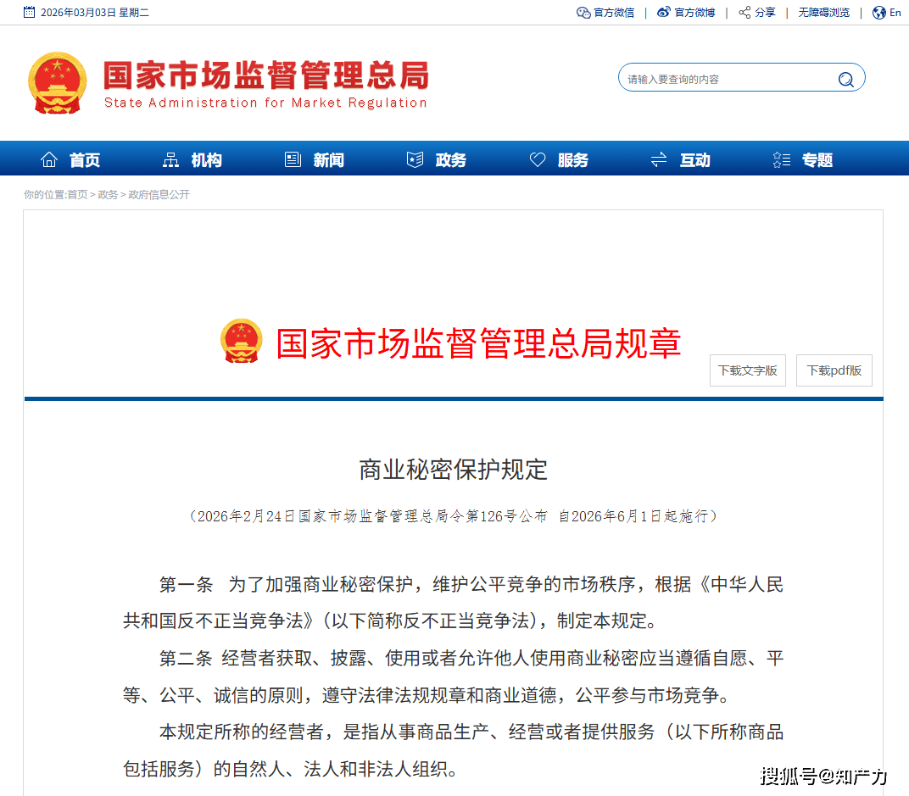The width and height of the screenshot is (909, 796).
Task: Click the national emblem logo
Action: (x=57, y=83)
